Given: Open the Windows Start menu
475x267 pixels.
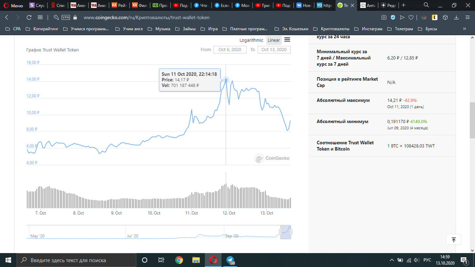Looking at the screenshot, I should pyautogui.click(x=8, y=260).
